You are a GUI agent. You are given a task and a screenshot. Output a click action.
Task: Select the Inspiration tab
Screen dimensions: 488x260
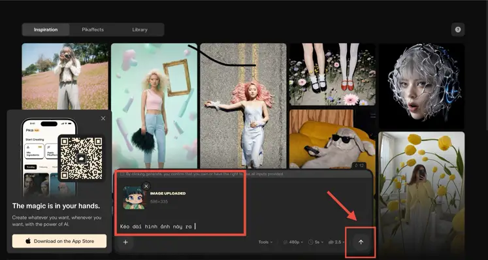click(x=46, y=29)
